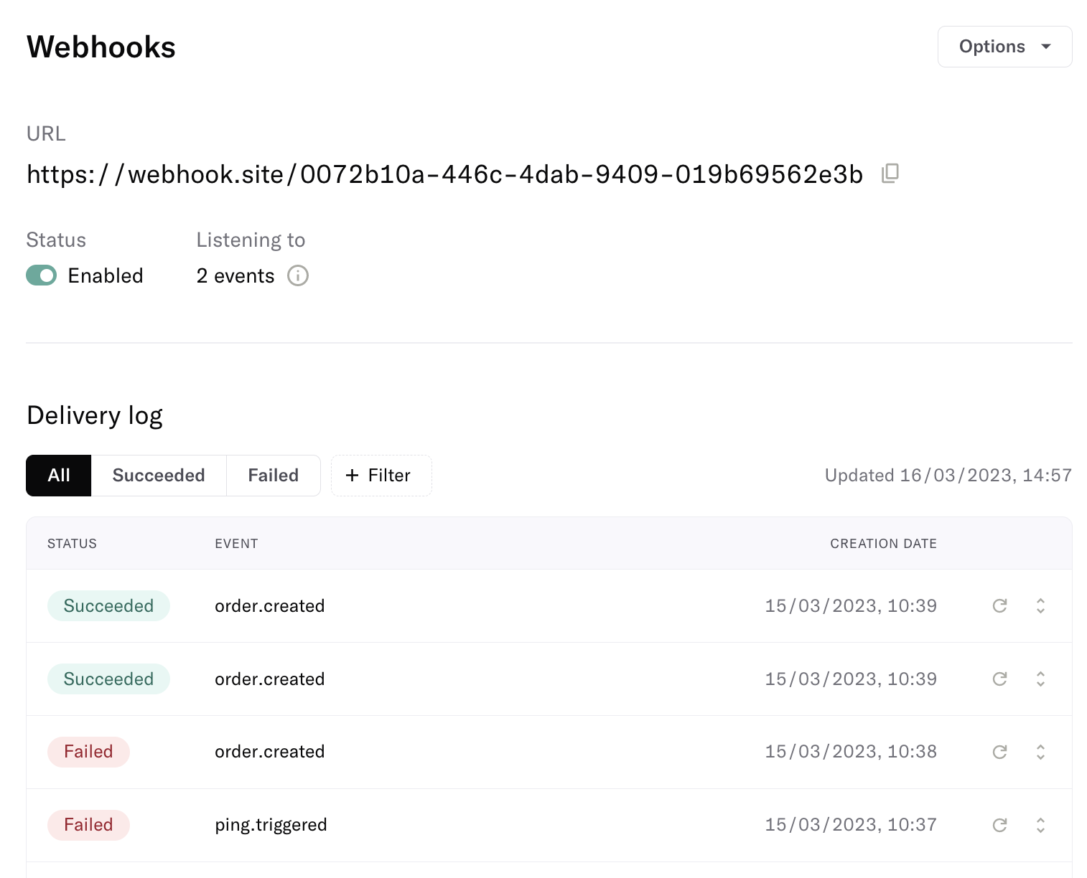
Task: Expand the failed order.created row details
Action: coord(1040,752)
